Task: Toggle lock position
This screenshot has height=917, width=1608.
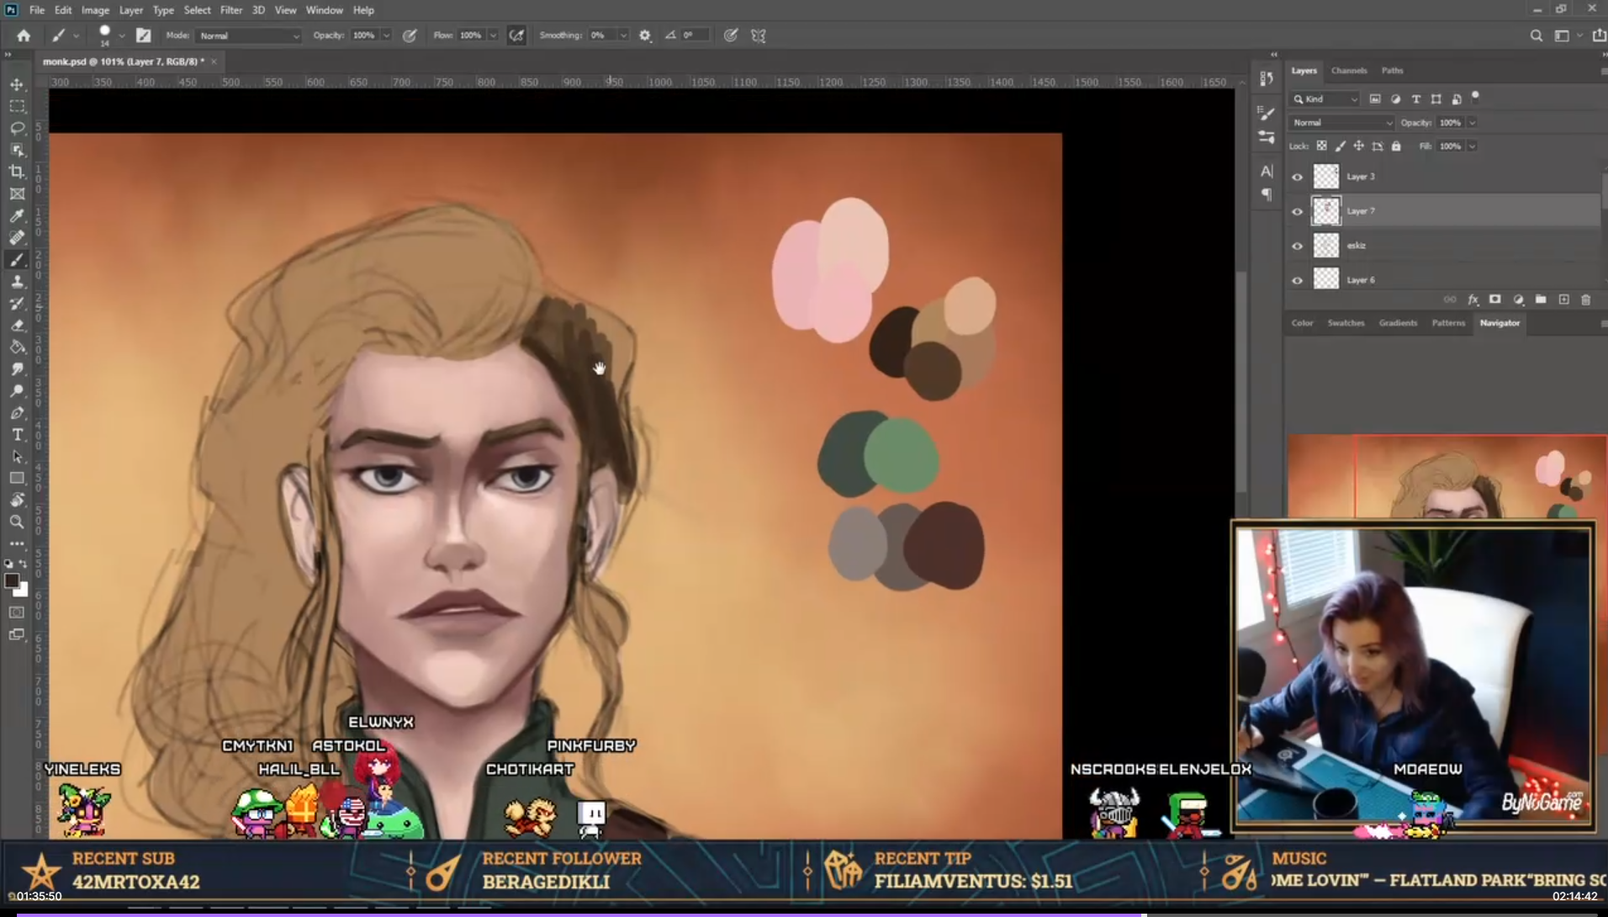Action: click(x=1359, y=146)
